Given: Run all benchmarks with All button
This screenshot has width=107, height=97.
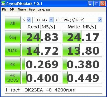Looking at the screenshot, I should [x=13, y=23].
